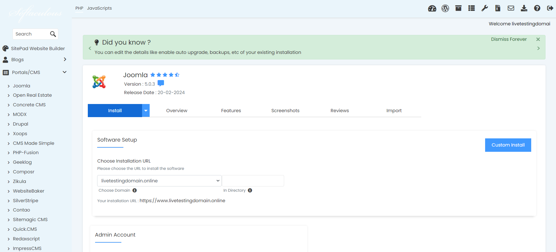Viewport: 556px width, 252px height.
Task: Open the email settings envelope icon
Action: click(x=511, y=8)
